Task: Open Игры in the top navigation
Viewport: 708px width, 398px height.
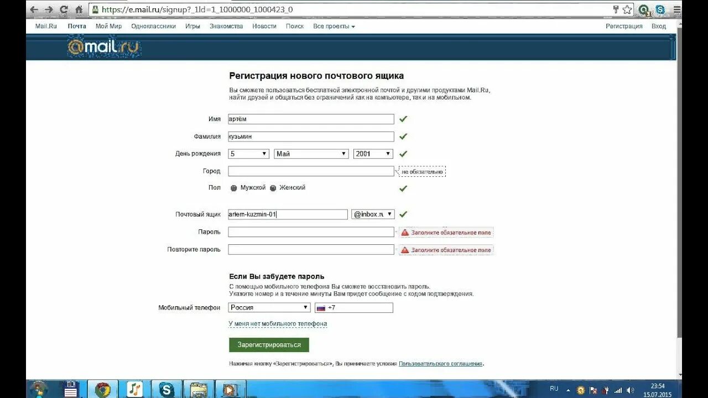Action: [x=192, y=26]
